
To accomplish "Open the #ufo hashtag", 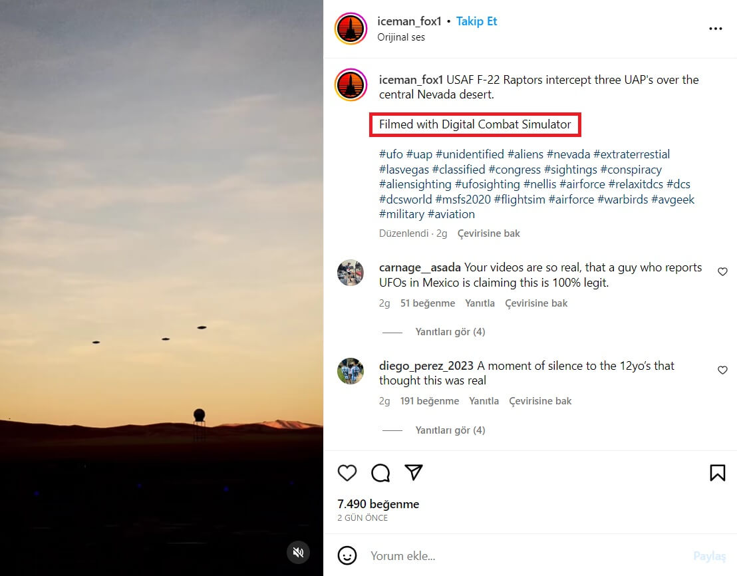I will (391, 154).
